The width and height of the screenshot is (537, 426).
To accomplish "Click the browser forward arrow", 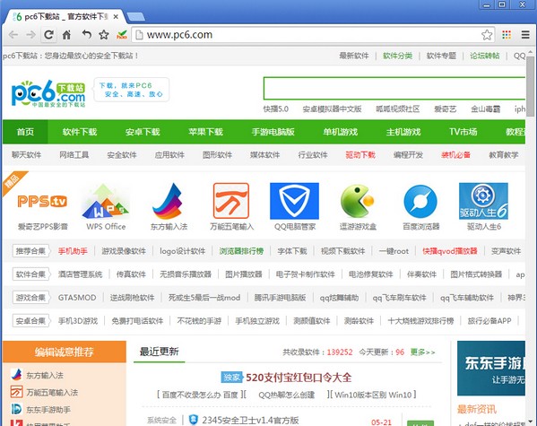I will coord(30,35).
